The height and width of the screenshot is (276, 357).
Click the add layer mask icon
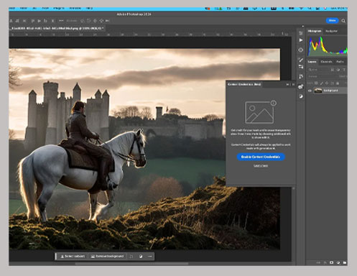tap(331, 262)
